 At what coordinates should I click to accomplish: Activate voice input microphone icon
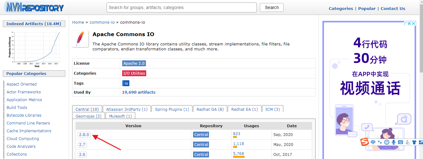click(x=394, y=142)
